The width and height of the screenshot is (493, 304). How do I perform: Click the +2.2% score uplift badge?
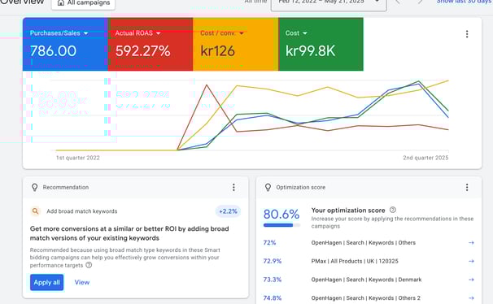(x=228, y=211)
